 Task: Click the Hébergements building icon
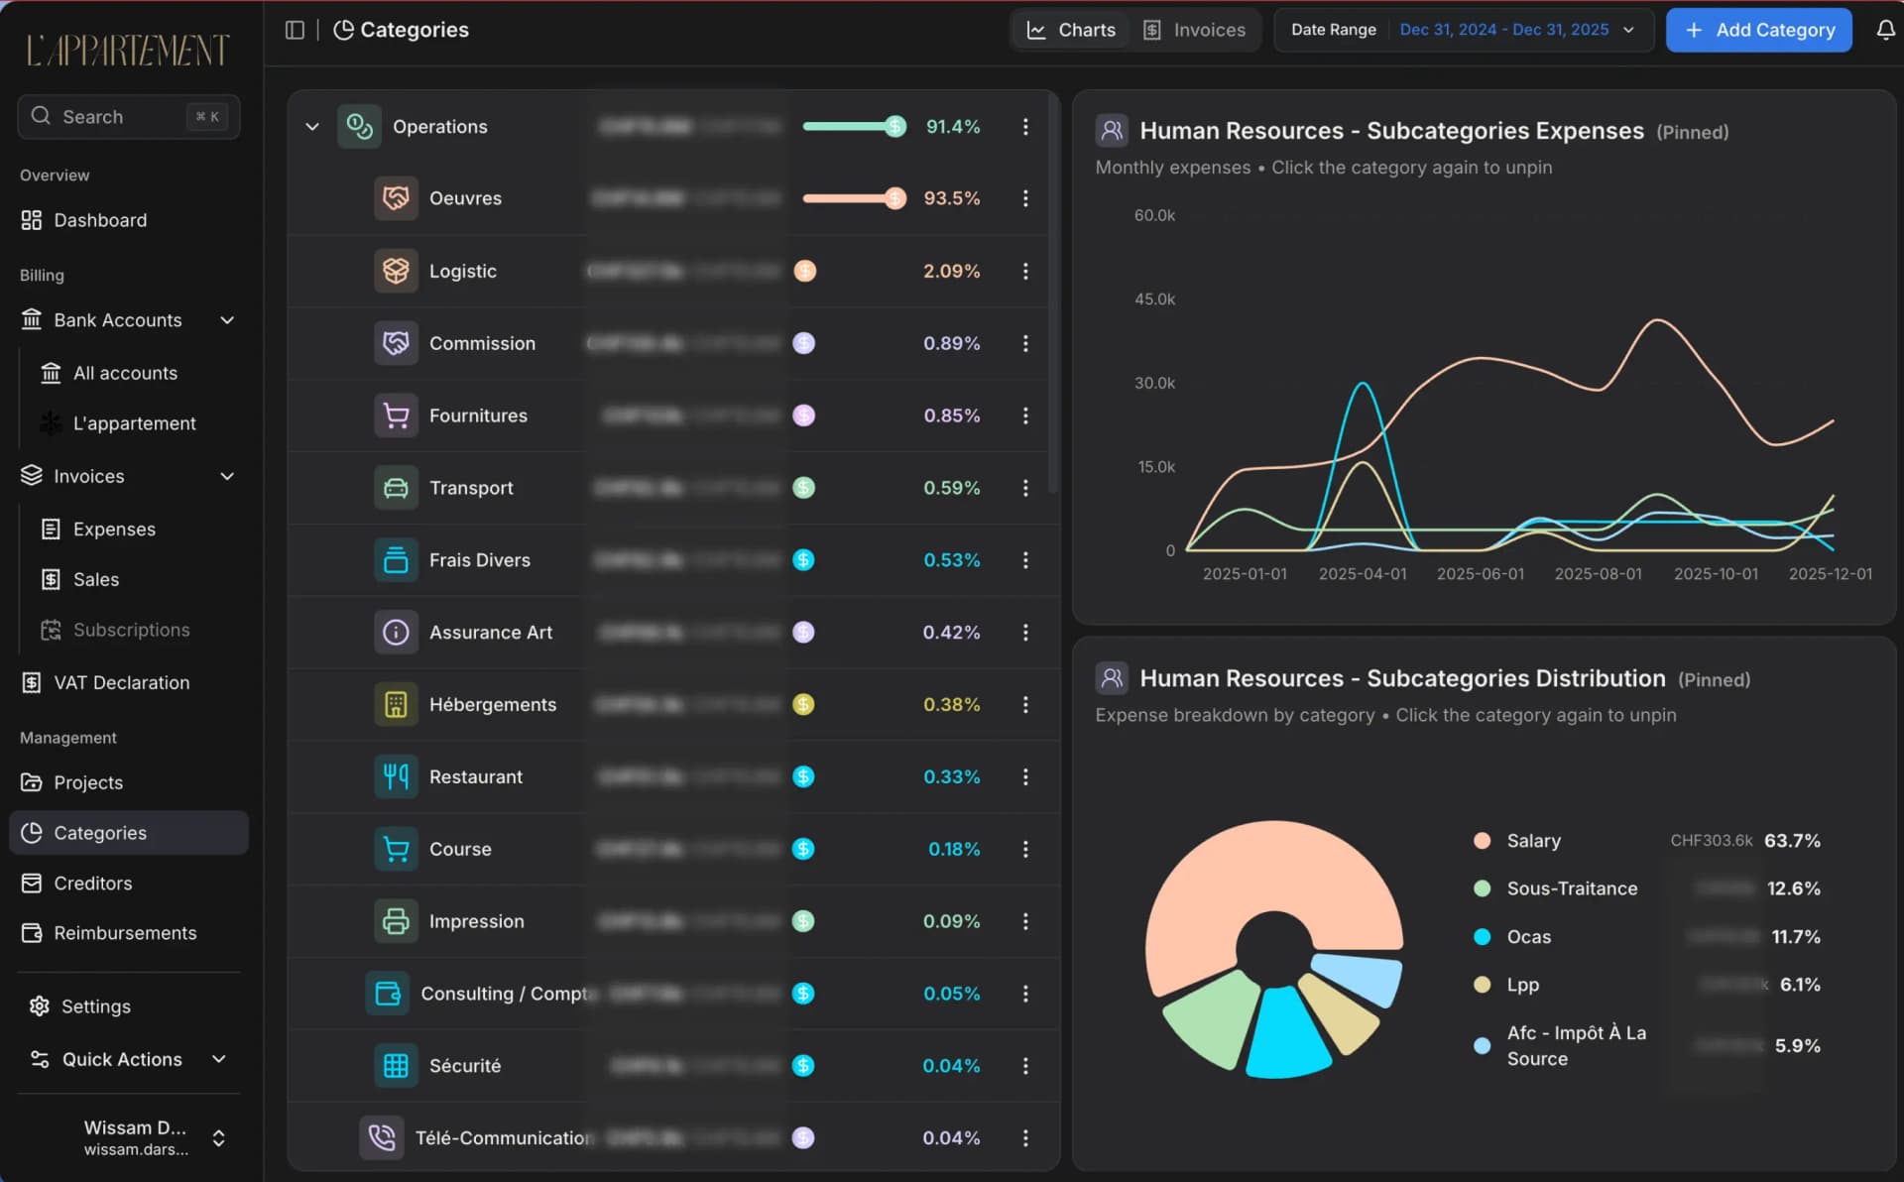click(396, 704)
